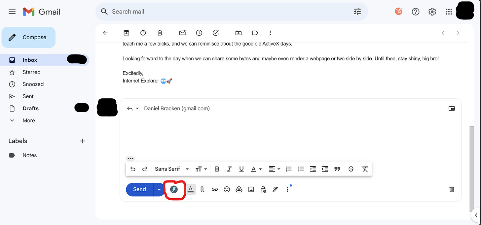Image resolution: width=481 pixels, height=225 pixels.
Task: Open reply type dropdown arrow
Action: pos(137,109)
